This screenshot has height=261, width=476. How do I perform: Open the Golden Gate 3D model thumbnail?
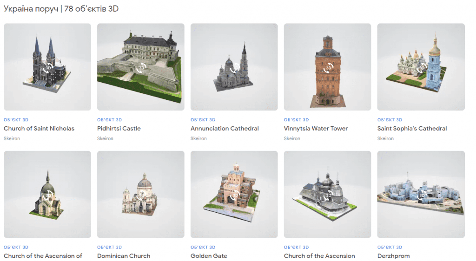(x=234, y=194)
